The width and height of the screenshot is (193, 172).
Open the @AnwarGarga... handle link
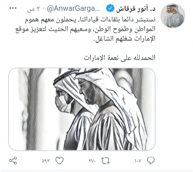tap(73, 9)
